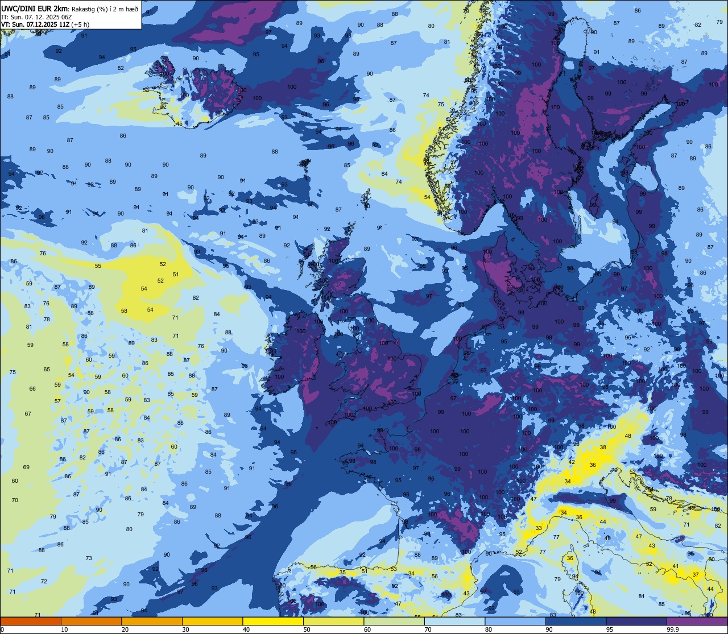Pick the 50–60% pale yellow legend swatch
This screenshot has width=728, height=634.
333,621
